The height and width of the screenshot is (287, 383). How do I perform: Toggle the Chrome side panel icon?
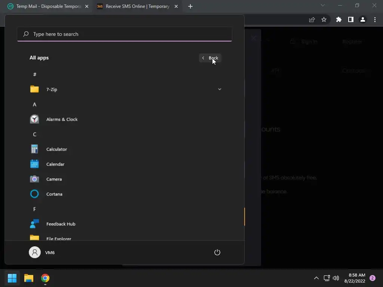tap(351, 19)
